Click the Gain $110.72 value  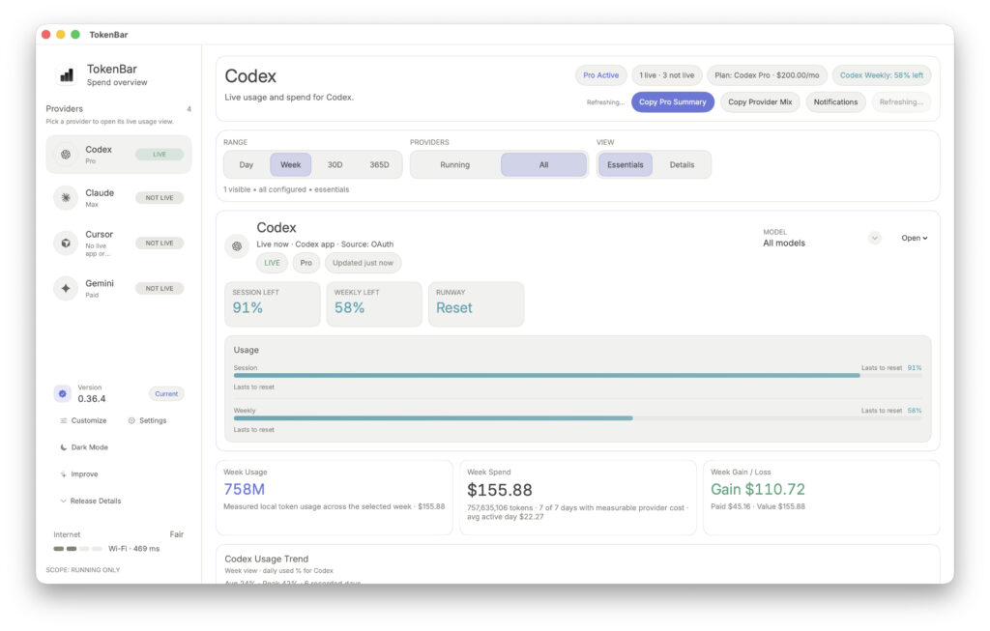click(758, 490)
